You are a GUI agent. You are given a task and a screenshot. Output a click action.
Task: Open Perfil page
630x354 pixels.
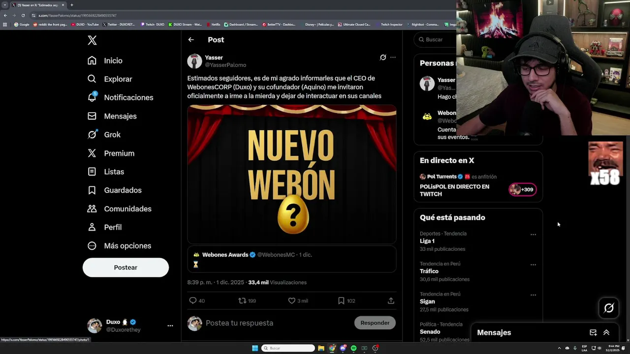point(104,227)
